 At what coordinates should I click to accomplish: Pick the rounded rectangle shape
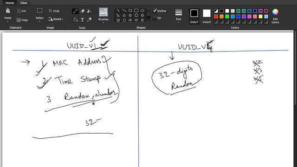pyautogui.click(x=136, y=10)
